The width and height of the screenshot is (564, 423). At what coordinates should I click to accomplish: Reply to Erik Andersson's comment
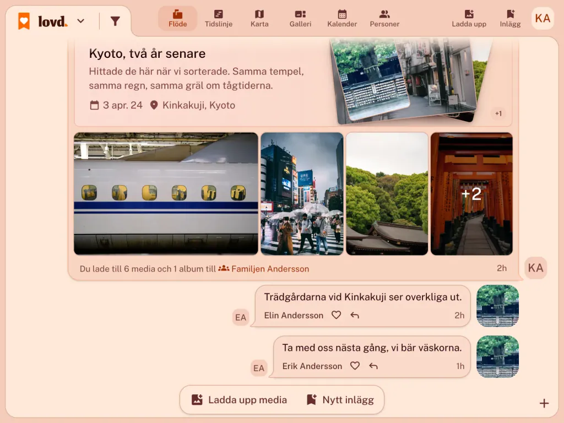coord(373,366)
